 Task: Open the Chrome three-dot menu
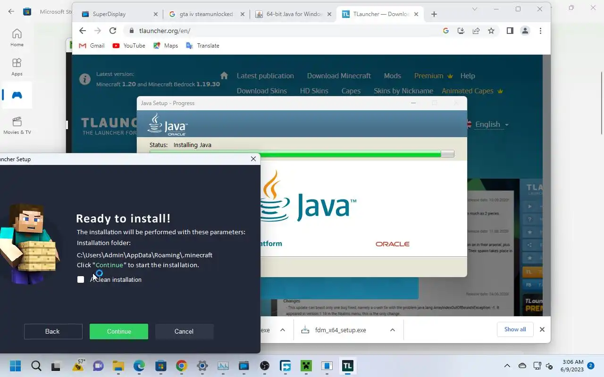(540, 31)
